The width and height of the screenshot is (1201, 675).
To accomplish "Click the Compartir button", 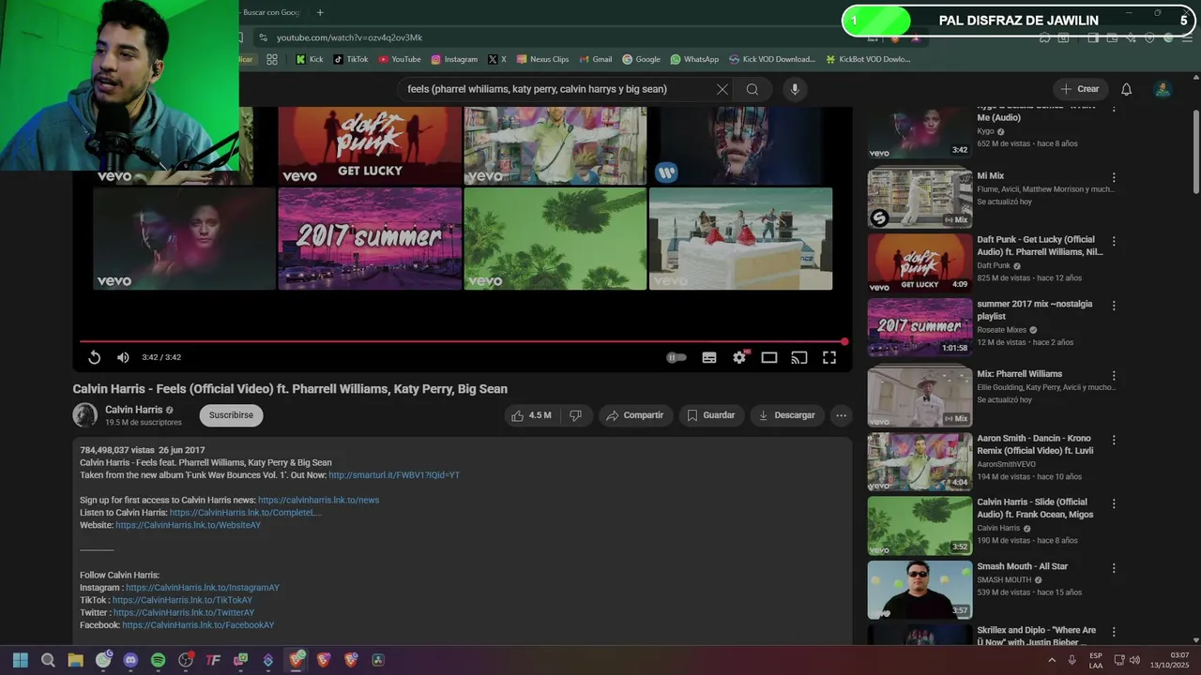I will point(635,415).
